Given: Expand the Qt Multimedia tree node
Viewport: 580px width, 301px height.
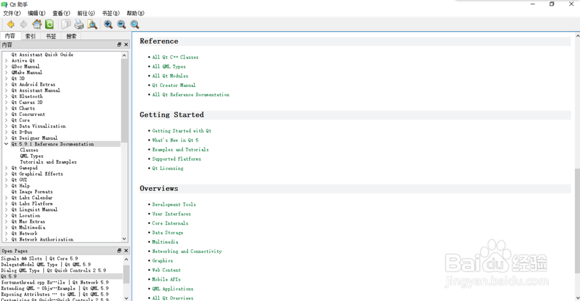Looking at the screenshot, I should click(6, 227).
